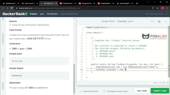Open the editor reset code history icon

pyautogui.click(x=159, y=22)
